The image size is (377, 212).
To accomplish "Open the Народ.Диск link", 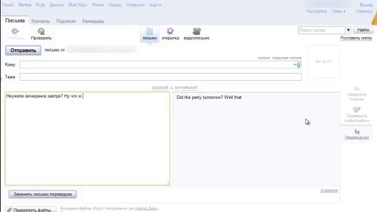I will click(146, 208).
